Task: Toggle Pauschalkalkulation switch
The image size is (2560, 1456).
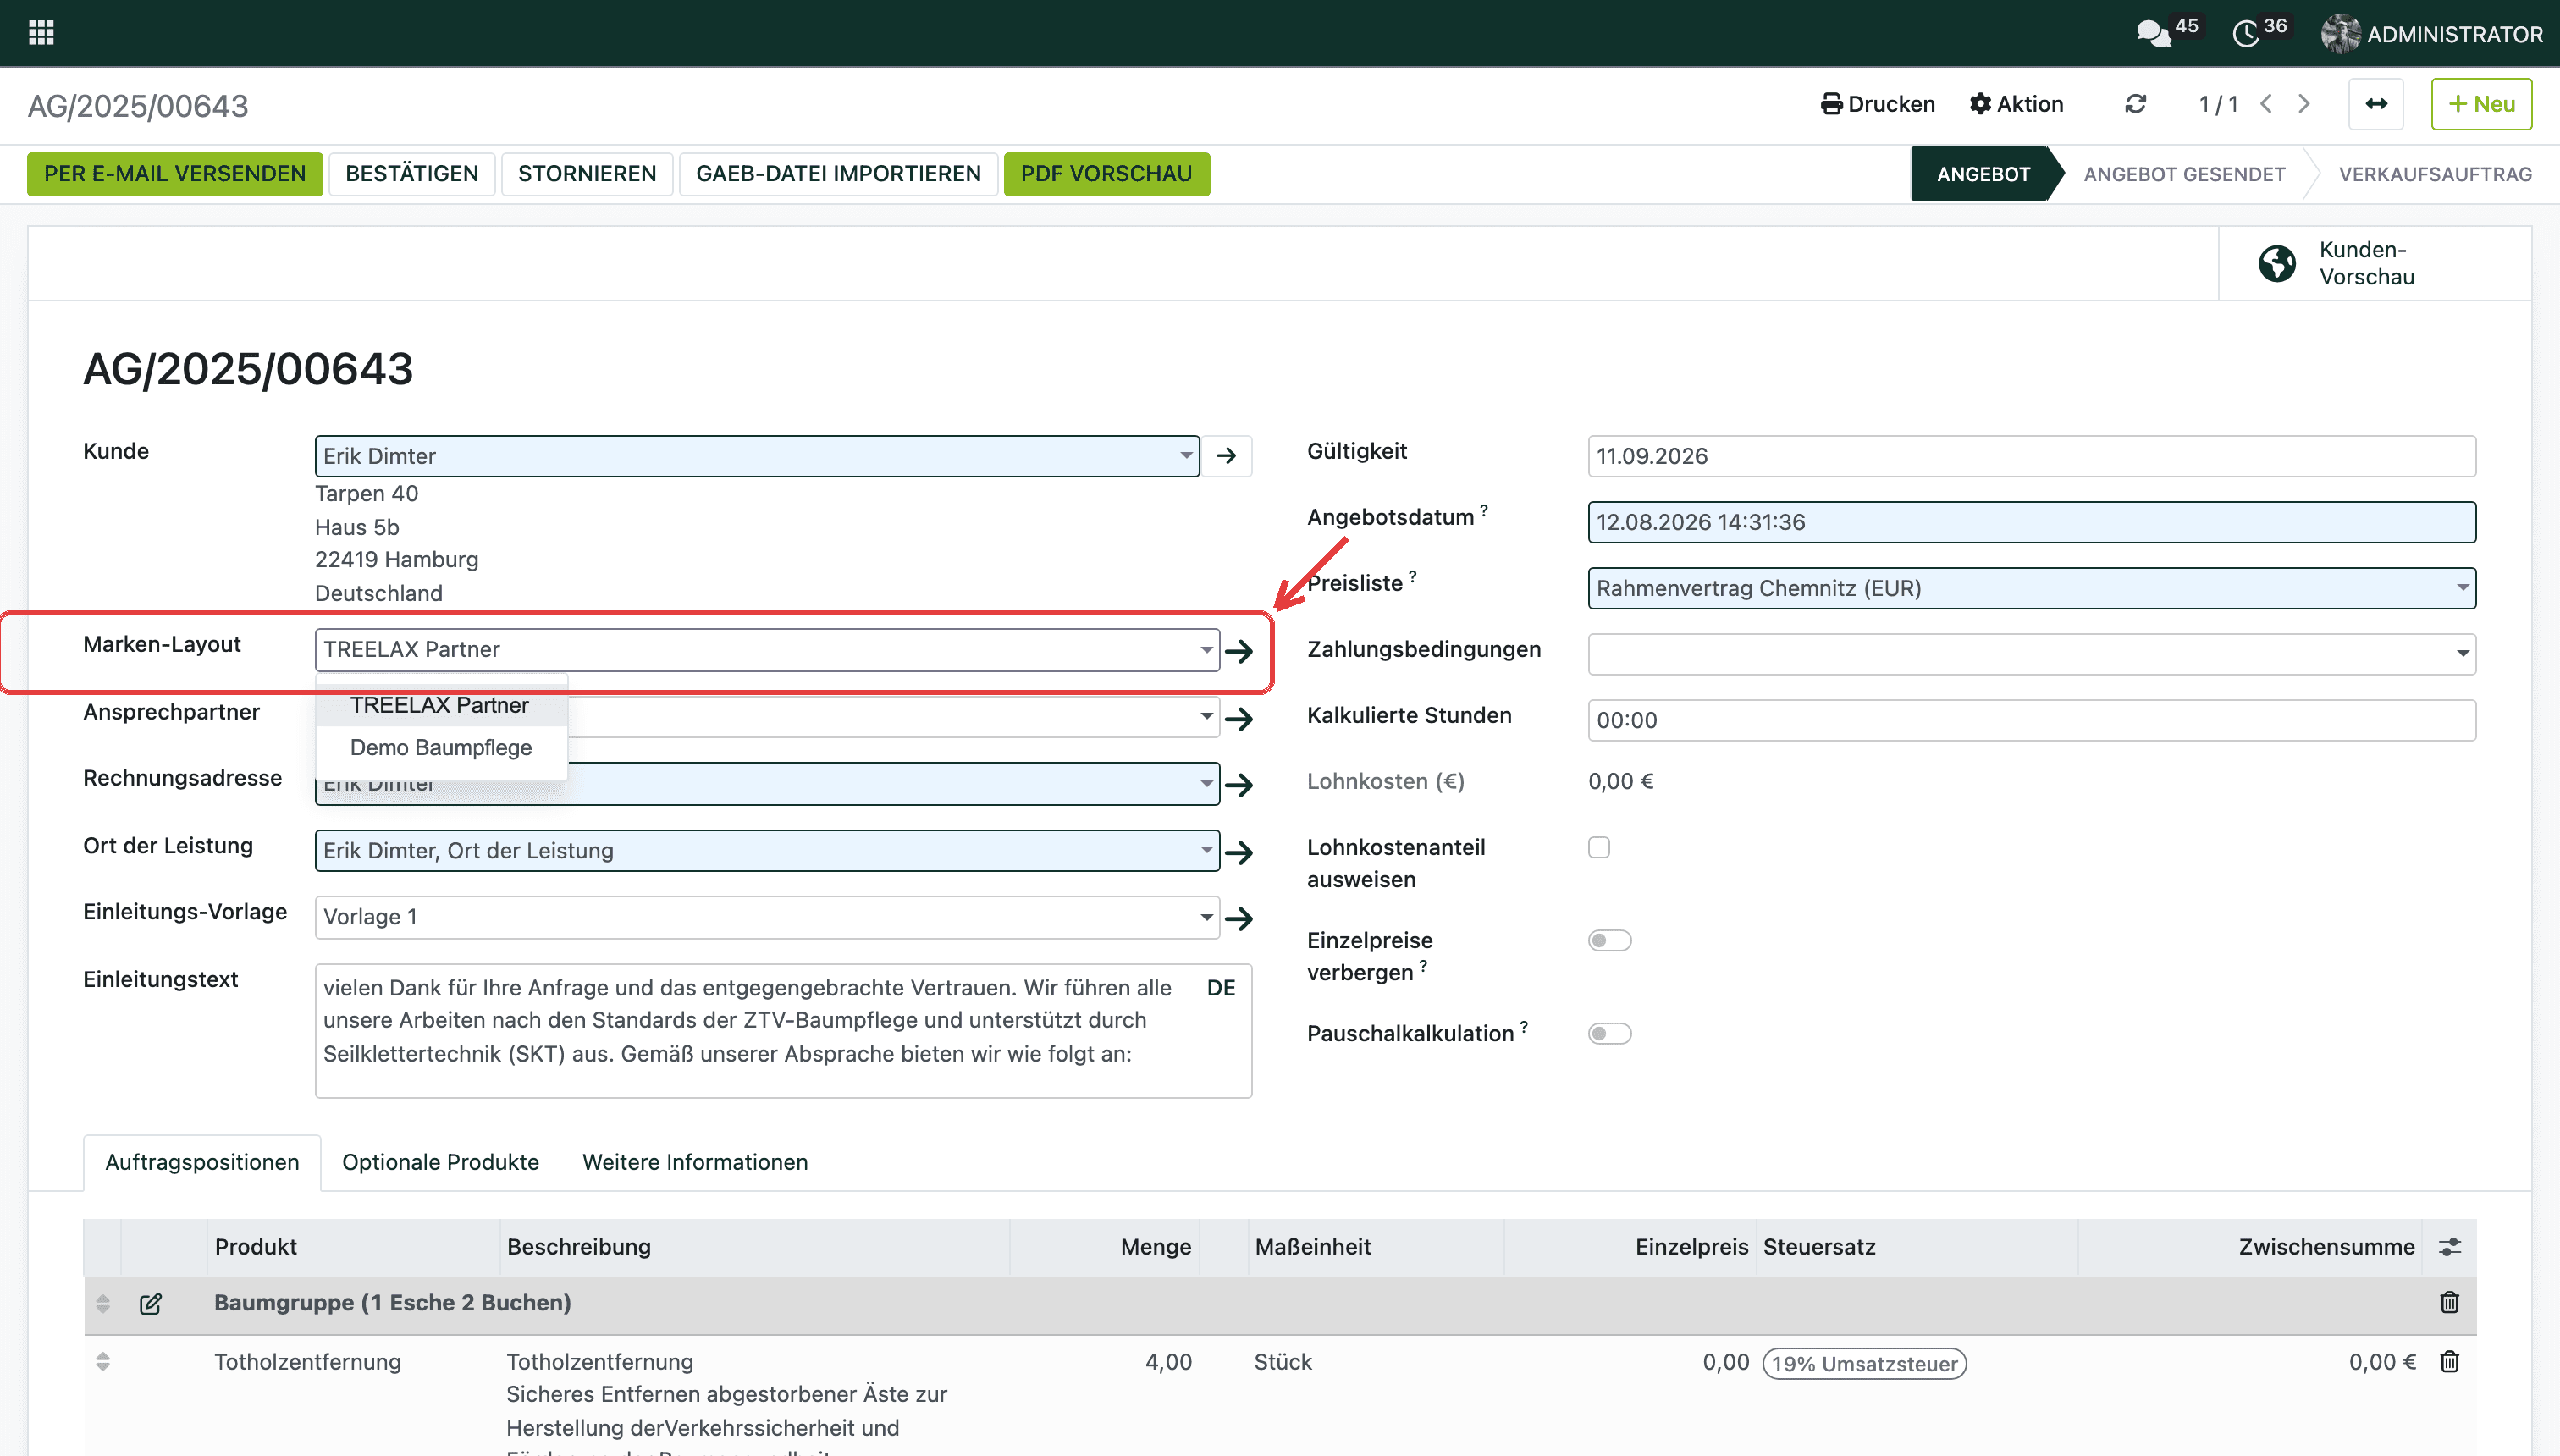Action: 1609,1034
